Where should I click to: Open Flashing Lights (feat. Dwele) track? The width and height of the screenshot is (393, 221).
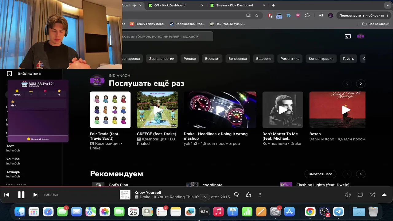coord(323,185)
